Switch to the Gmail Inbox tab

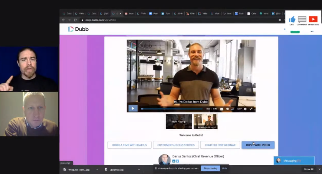(x=129, y=13)
